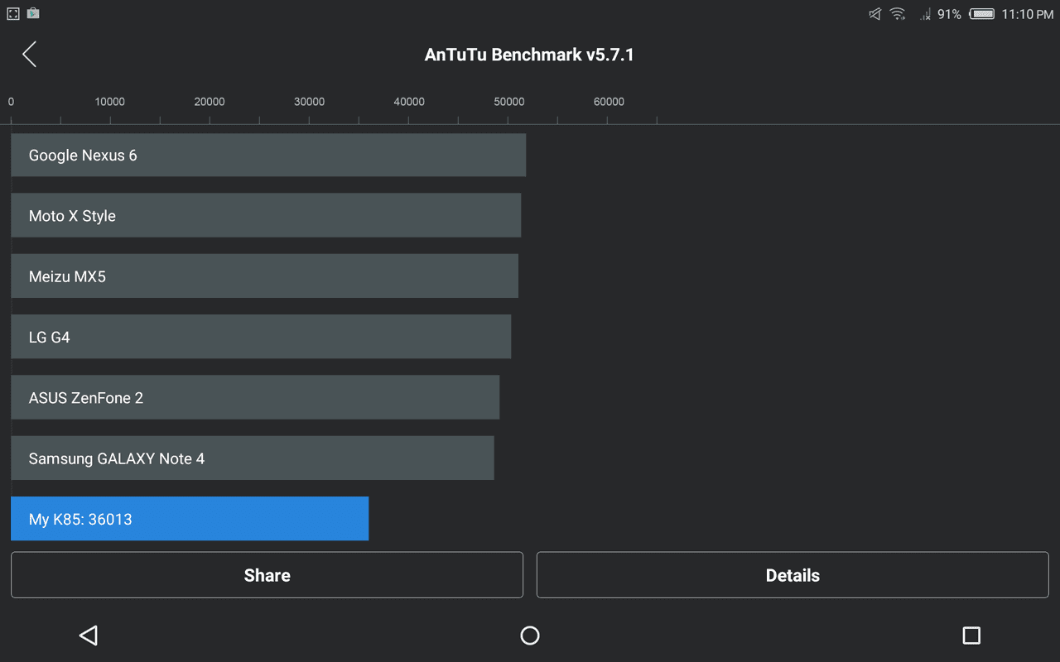Tap the Android home circle button
The image size is (1060, 662).
(530, 635)
